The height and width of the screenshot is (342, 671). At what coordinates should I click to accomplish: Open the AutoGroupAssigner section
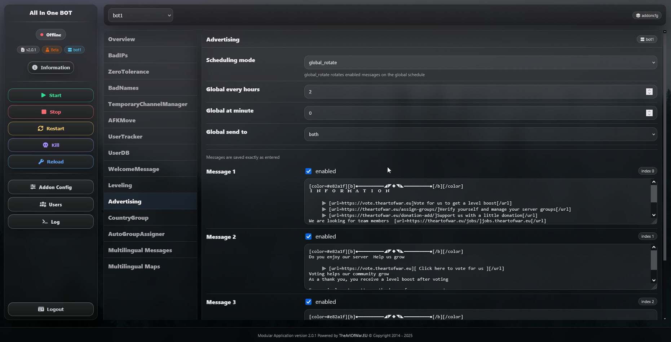[x=136, y=234]
